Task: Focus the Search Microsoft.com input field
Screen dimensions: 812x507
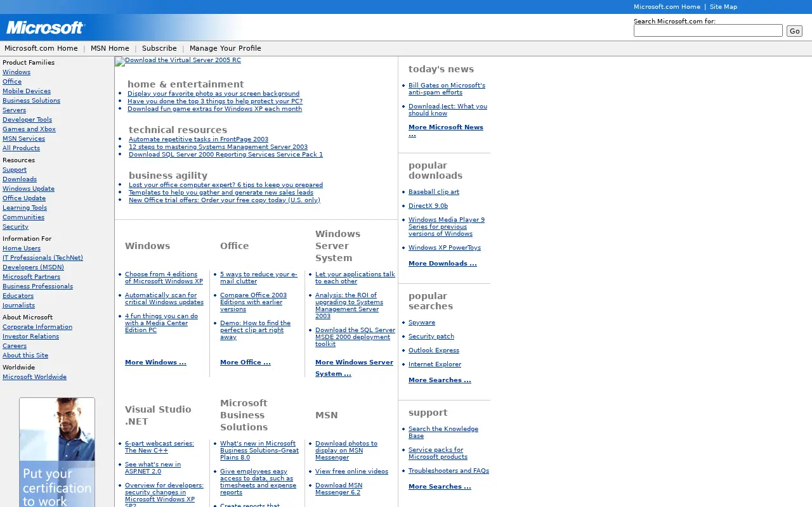Action: [708, 30]
